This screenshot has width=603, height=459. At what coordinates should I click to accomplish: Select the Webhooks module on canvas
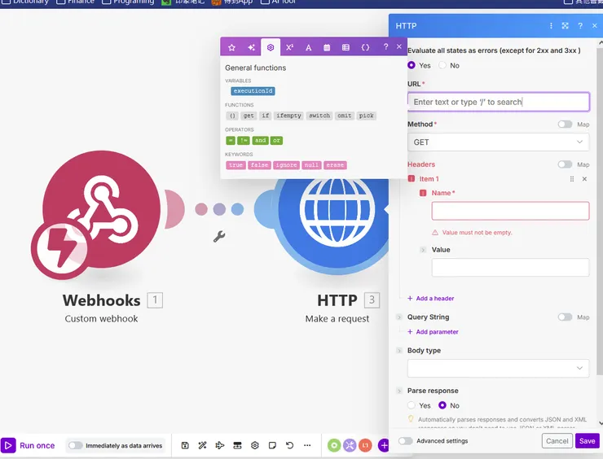pyautogui.click(x=101, y=209)
